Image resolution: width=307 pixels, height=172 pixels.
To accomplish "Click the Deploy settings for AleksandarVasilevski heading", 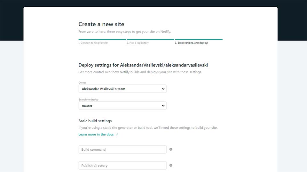I will point(143,65).
